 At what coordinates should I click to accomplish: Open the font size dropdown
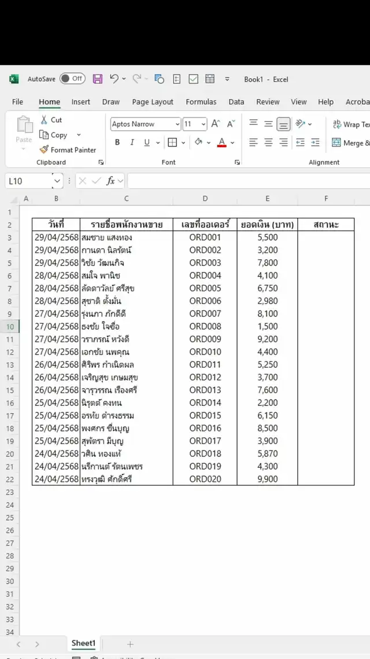pos(203,124)
